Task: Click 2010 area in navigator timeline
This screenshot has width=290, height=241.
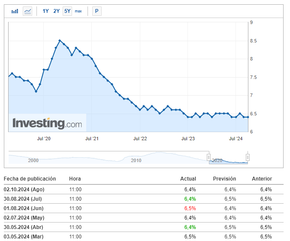Action: (136, 160)
